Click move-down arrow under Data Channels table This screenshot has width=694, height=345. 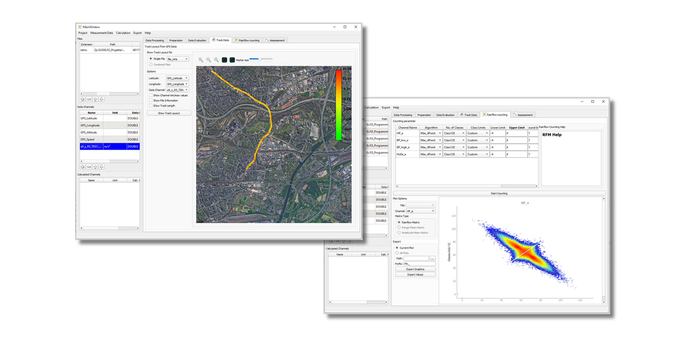click(x=102, y=167)
